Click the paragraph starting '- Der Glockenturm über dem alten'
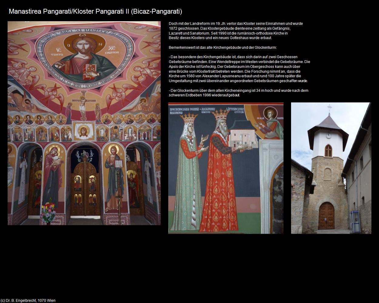Image resolution: width=379 pixels, height=303 pixels. point(238,93)
